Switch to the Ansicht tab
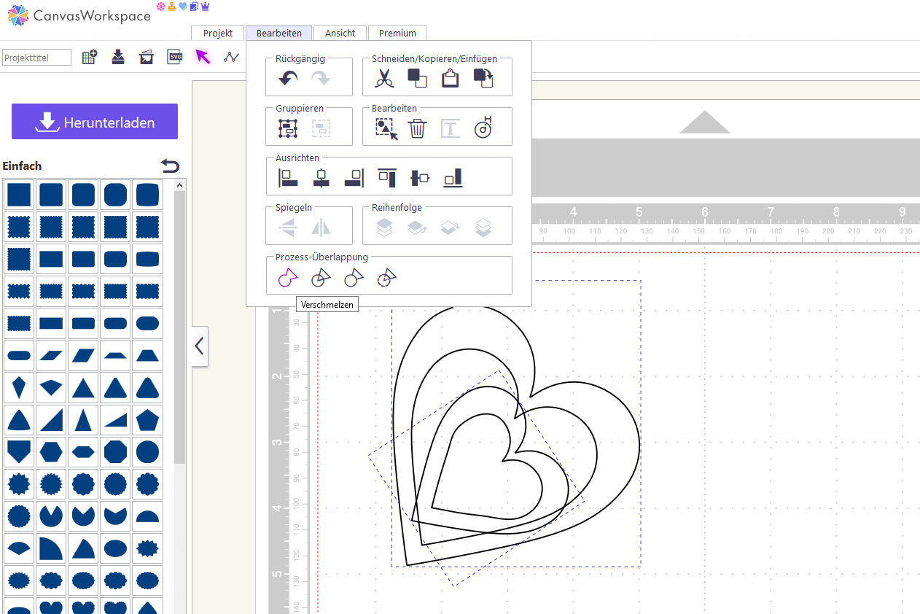 click(340, 33)
